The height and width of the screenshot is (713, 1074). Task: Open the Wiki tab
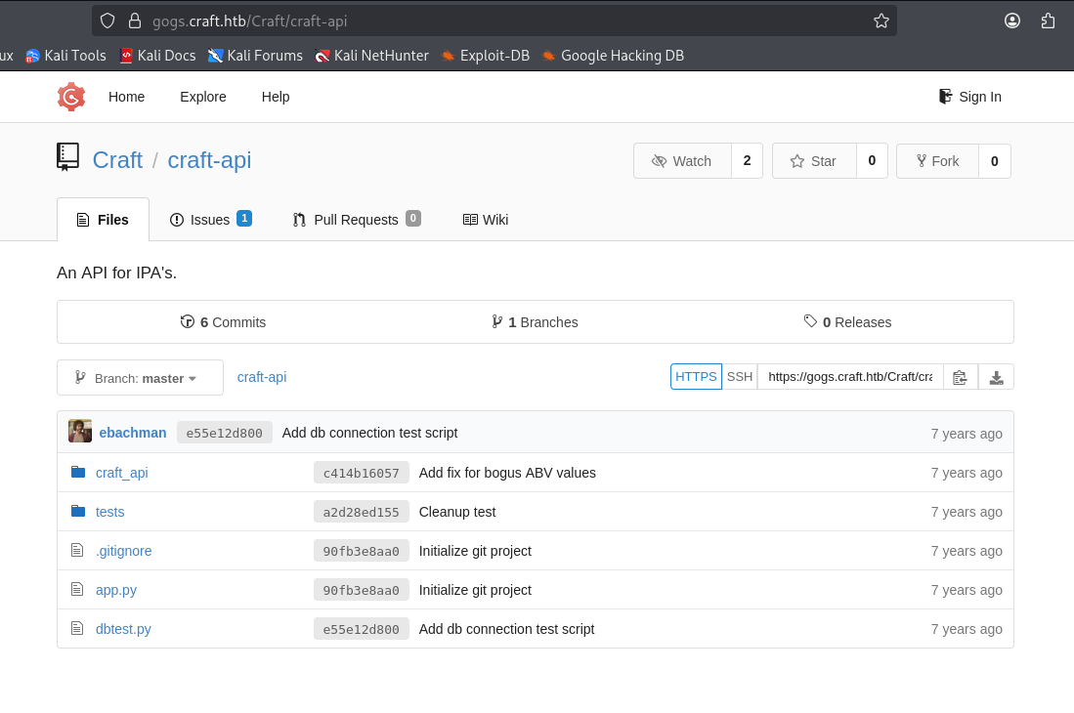pyautogui.click(x=486, y=220)
